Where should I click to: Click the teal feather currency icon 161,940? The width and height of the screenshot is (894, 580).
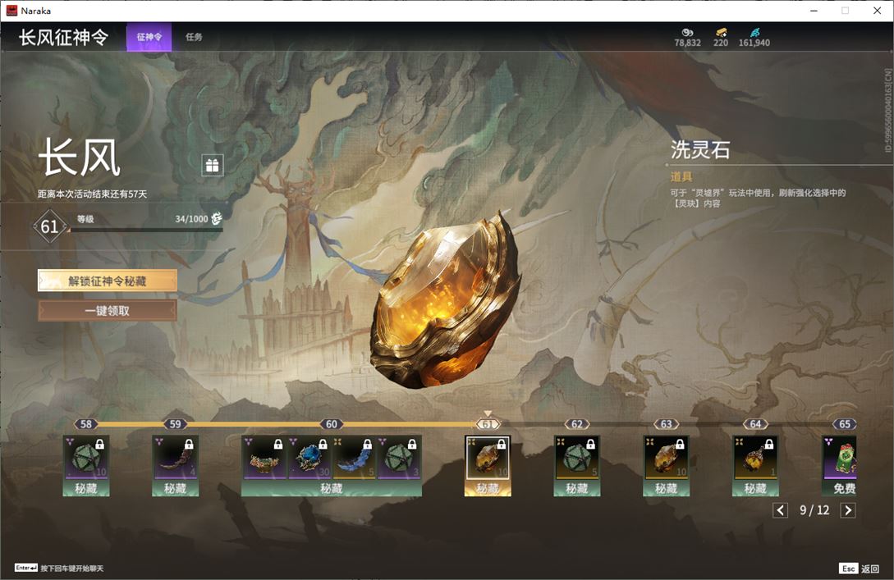tap(754, 33)
